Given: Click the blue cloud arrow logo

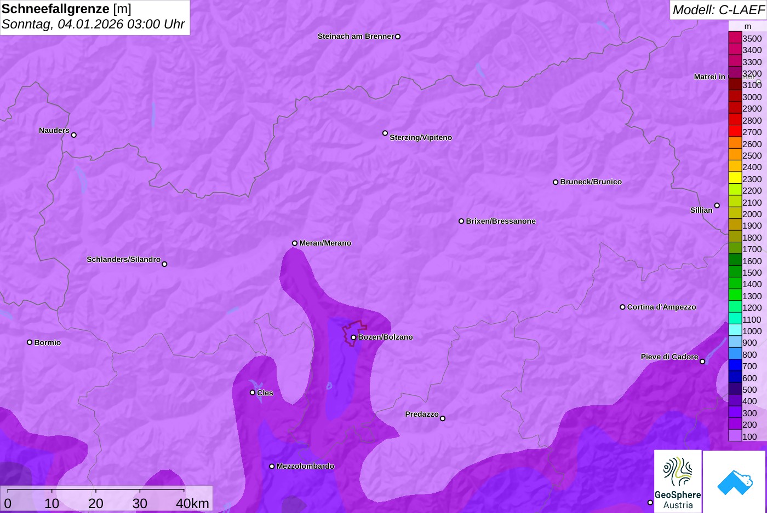Looking at the screenshot, I should [735, 482].
